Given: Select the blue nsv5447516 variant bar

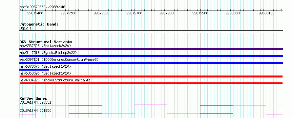Looking at the screenshot, I should pyautogui.click(x=151, y=56).
